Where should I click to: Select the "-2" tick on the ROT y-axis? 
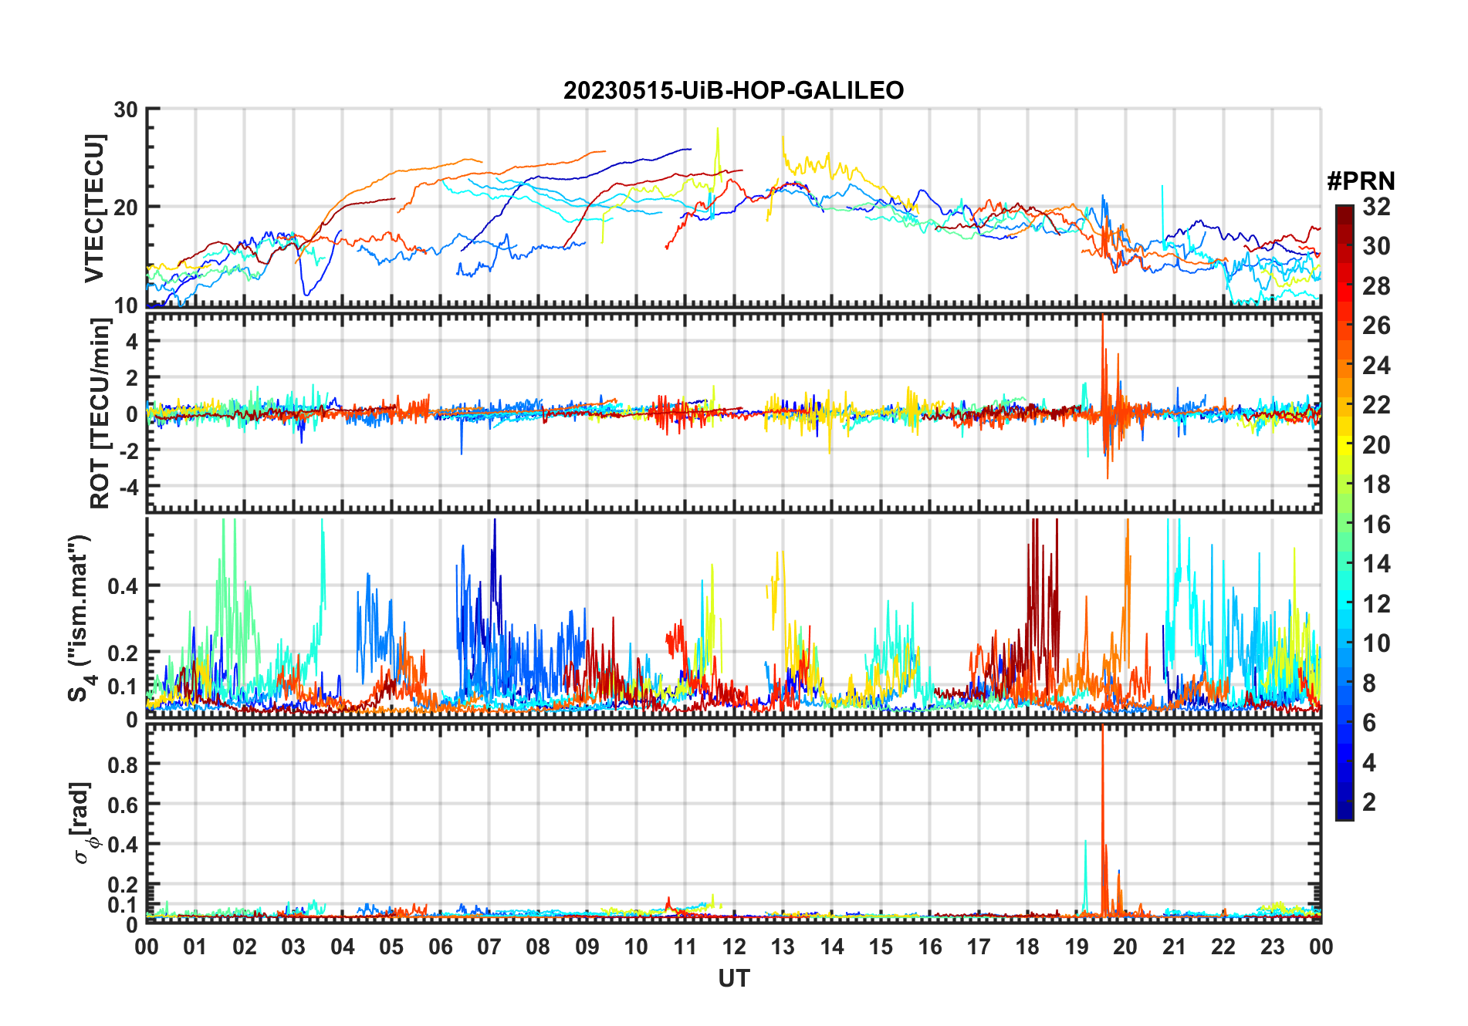(x=127, y=451)
